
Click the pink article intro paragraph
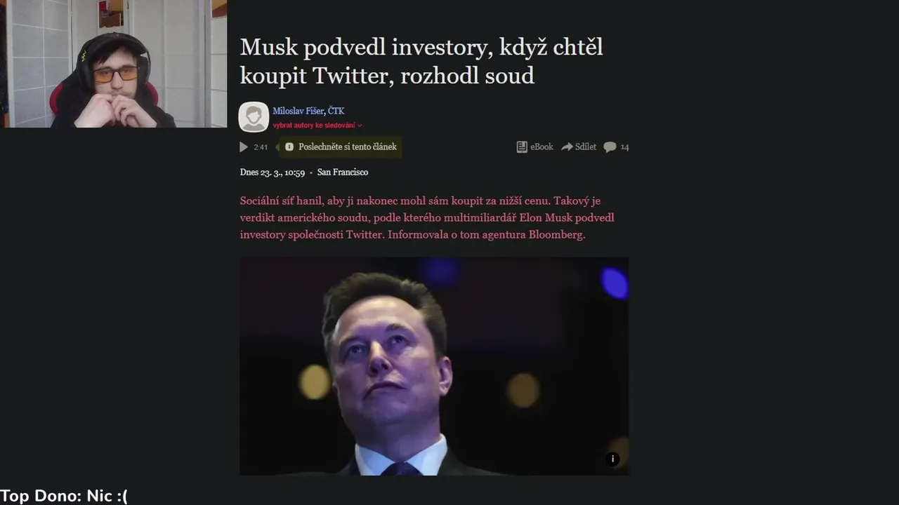(x=426, y=217)
